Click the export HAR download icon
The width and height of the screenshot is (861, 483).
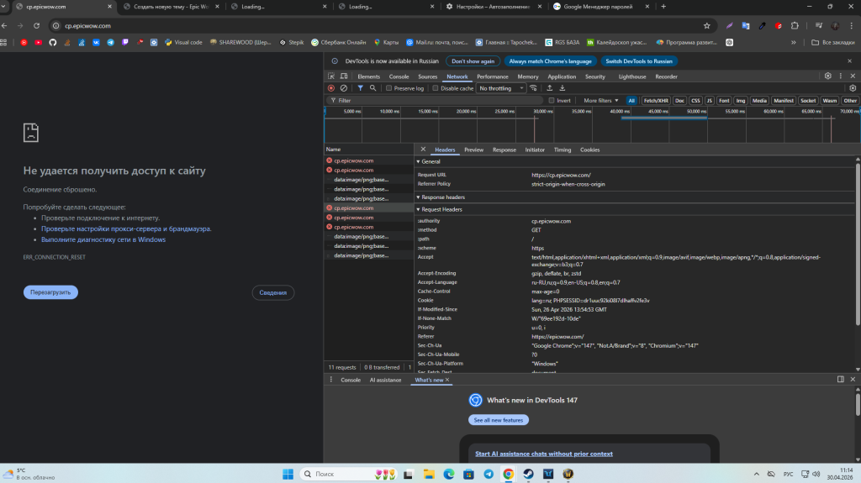(x=563, y=88)
